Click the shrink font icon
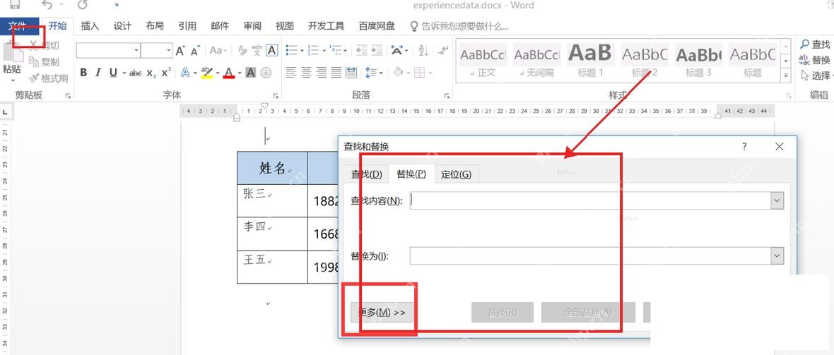Viewport: 834px width, 355px height. 195,51
